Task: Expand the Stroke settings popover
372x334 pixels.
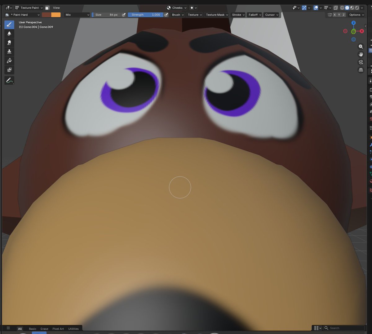Action: [x=238, y=15]
